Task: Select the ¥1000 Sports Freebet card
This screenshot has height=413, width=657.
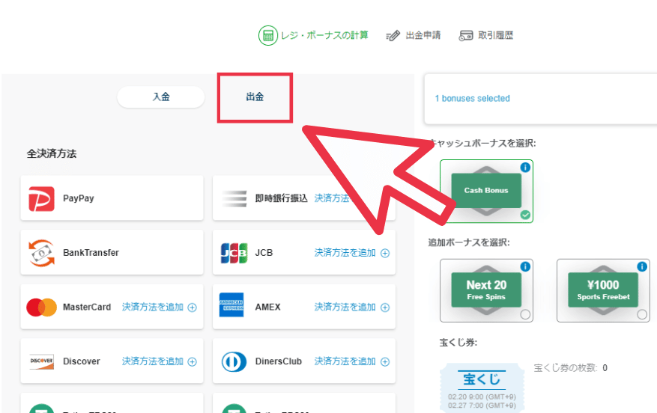Action: click(603, 290)
